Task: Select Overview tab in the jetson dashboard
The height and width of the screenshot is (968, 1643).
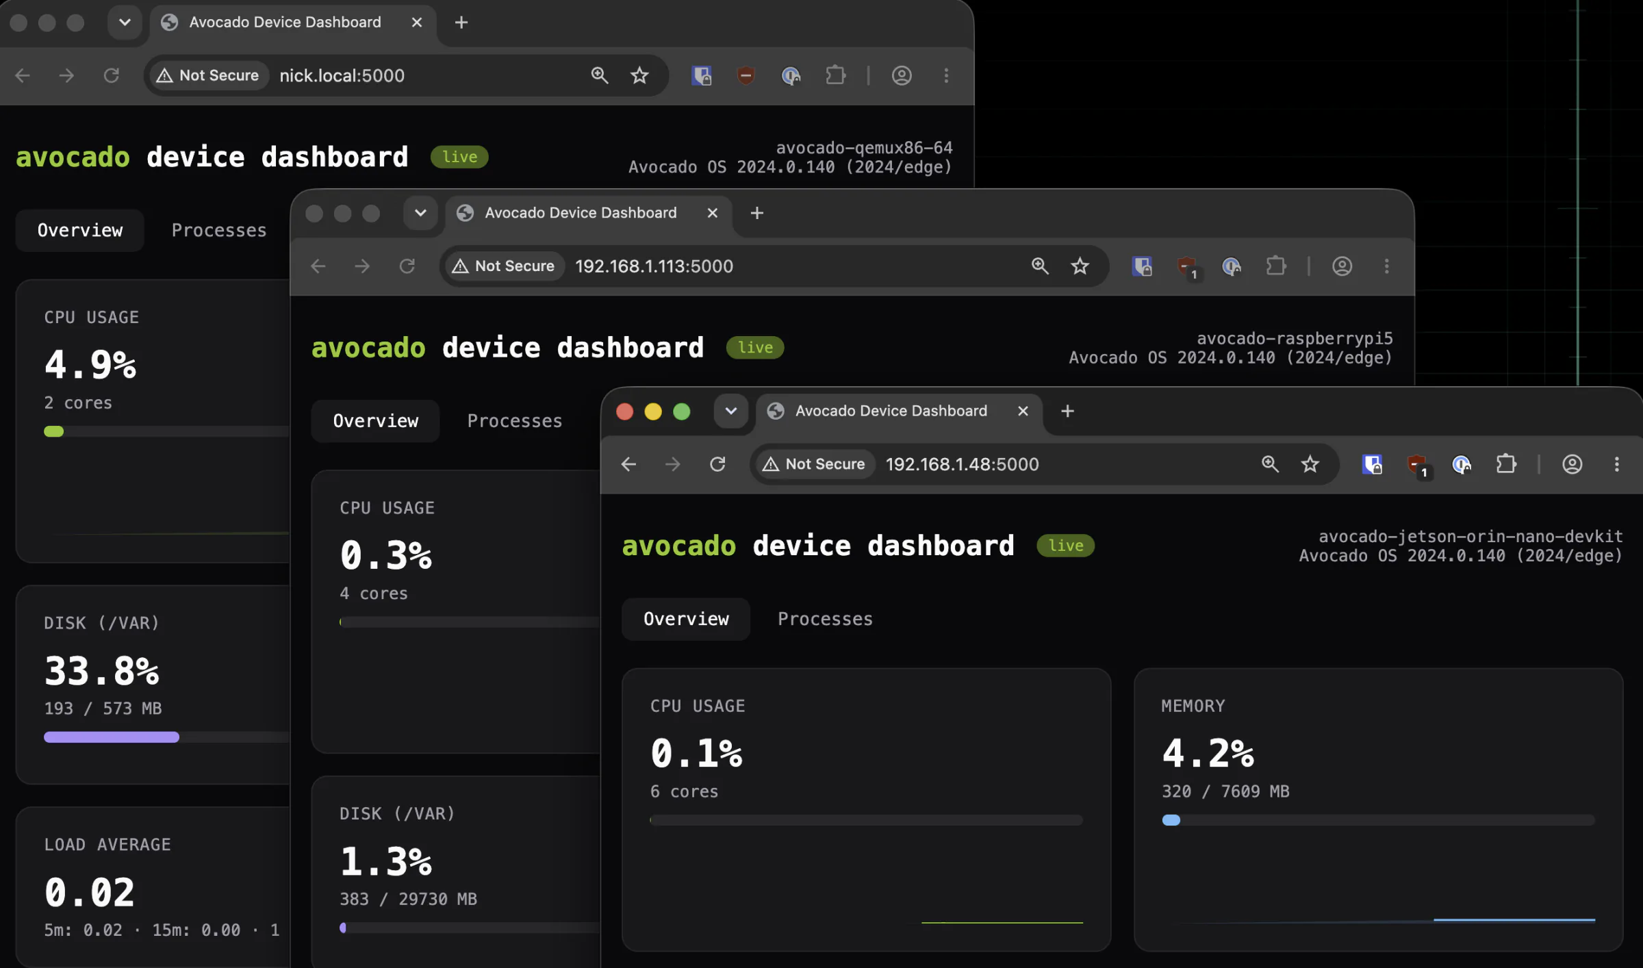Action: tap(686, 619)
